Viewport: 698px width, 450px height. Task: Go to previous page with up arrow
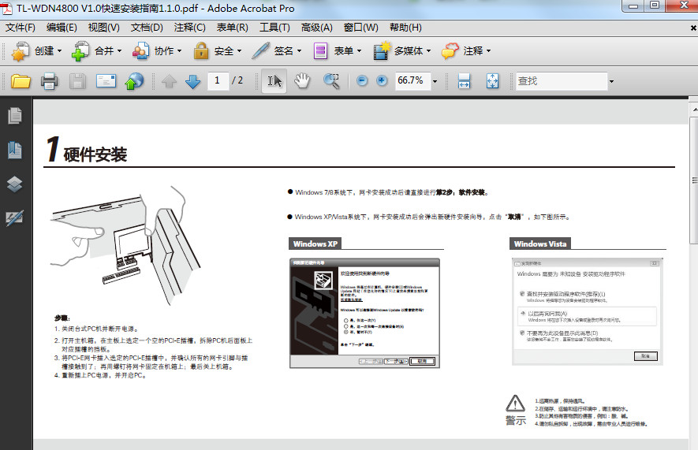tap(169, 81)
